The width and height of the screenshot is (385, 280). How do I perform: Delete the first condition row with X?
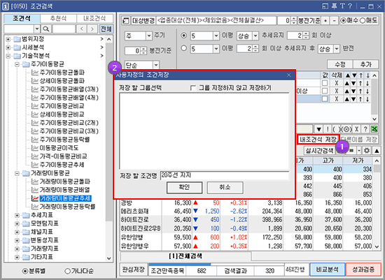click(337, 83)
